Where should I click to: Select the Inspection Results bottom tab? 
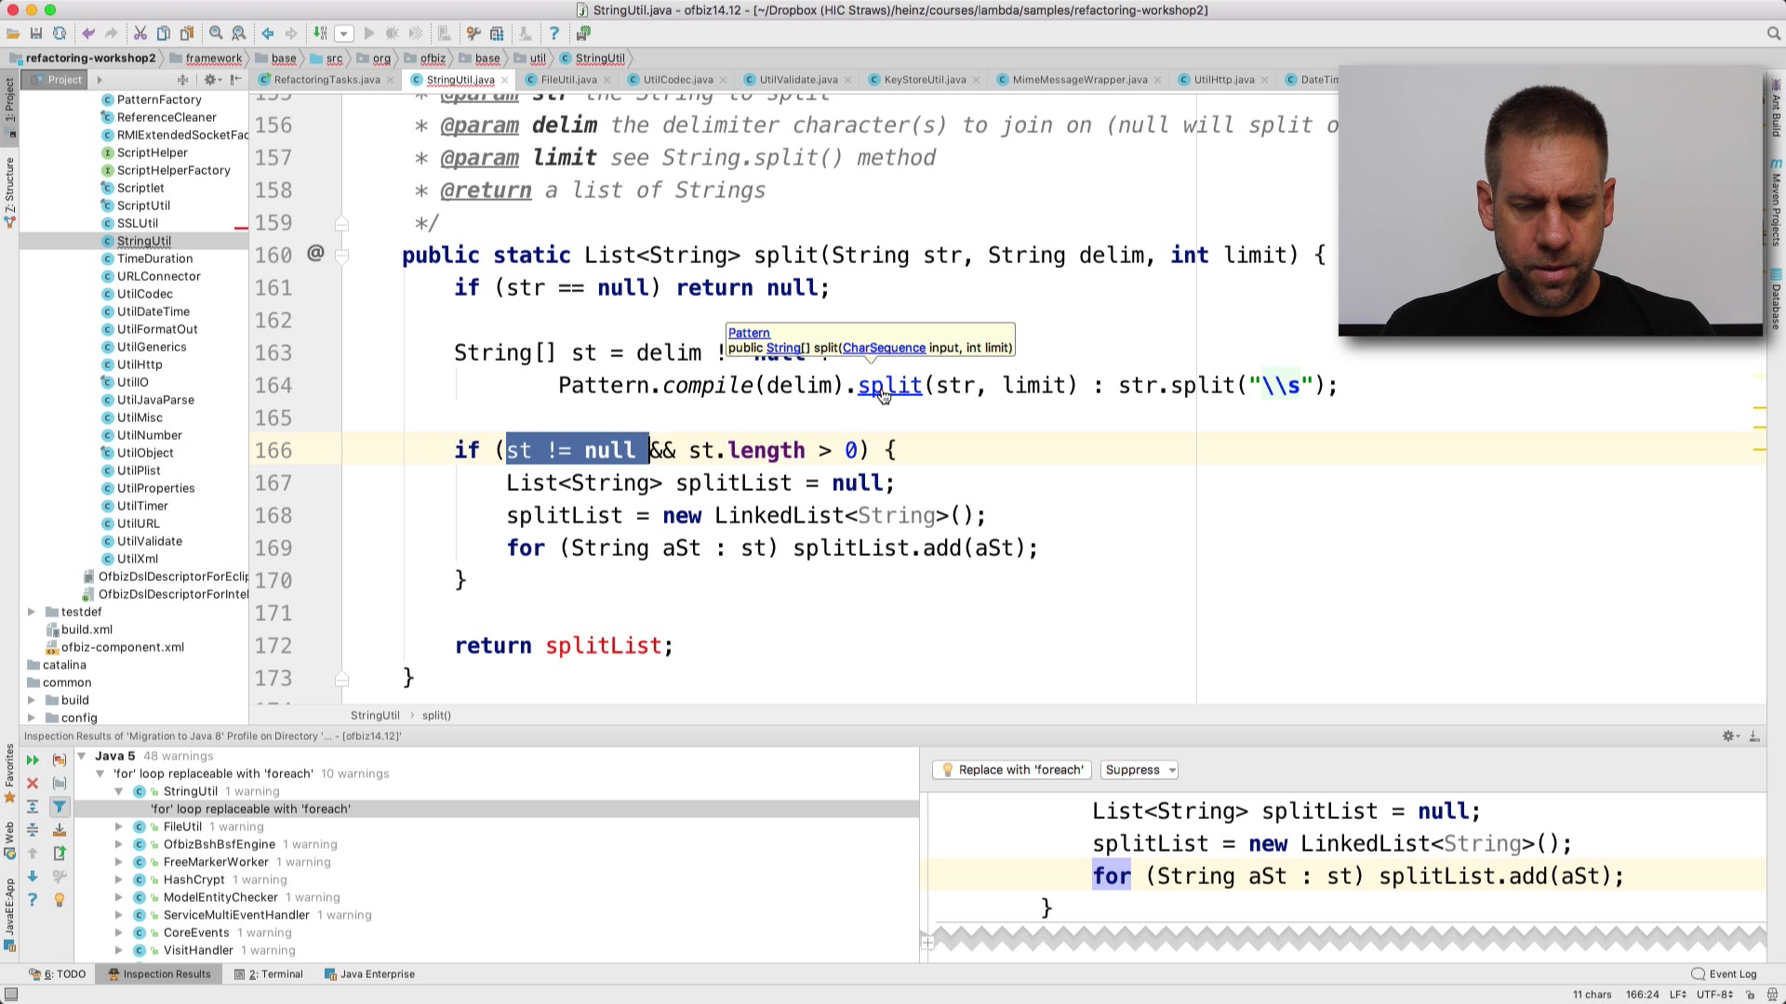click(x=165, y=972)
